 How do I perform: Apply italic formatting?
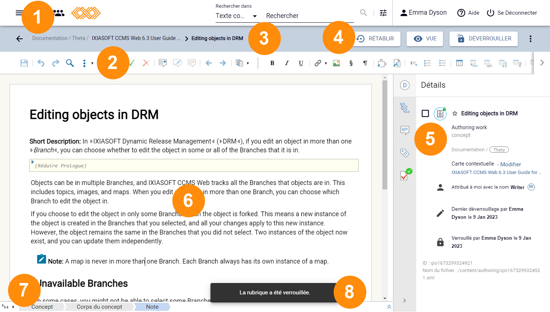287,63
